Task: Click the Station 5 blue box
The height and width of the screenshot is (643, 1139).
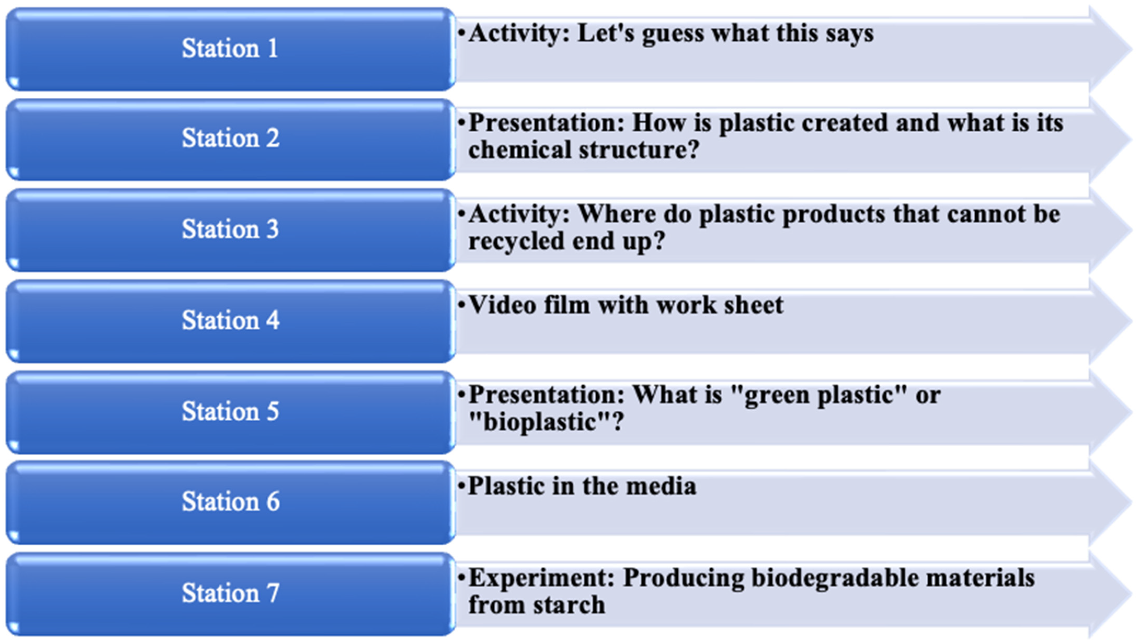Action: point(230,412)
